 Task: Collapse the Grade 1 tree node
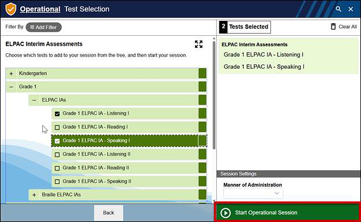11,87
